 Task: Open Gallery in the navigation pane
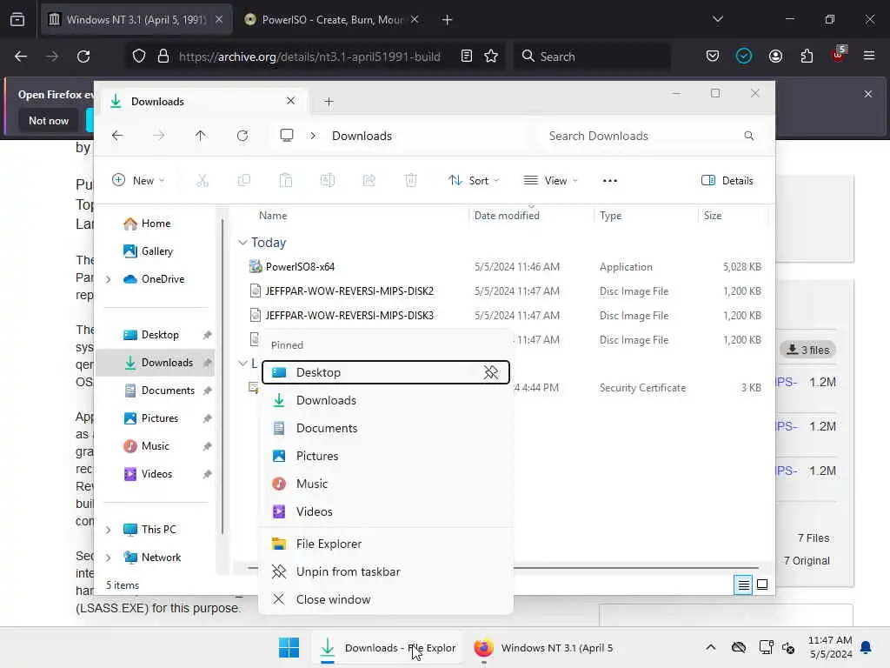point(149,251)
